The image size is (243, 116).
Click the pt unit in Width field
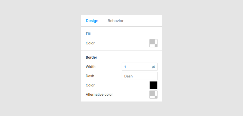(153, 67)
